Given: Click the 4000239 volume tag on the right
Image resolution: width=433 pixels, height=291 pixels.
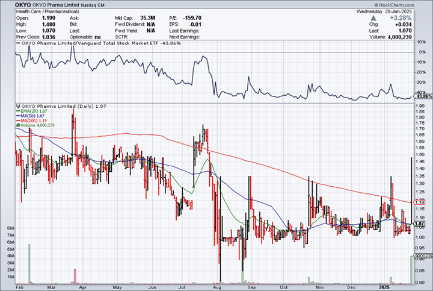Looking at the screenshot, I should tap(423, 256).
